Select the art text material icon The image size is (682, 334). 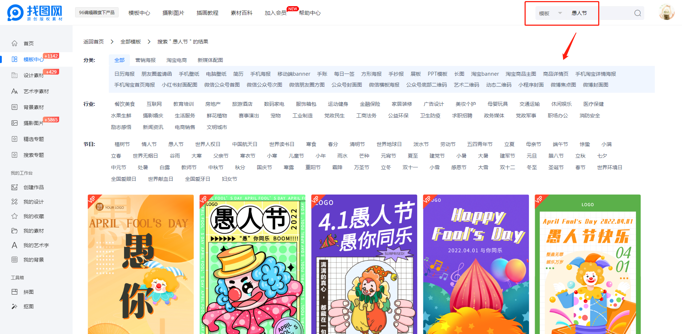[15, 91]
